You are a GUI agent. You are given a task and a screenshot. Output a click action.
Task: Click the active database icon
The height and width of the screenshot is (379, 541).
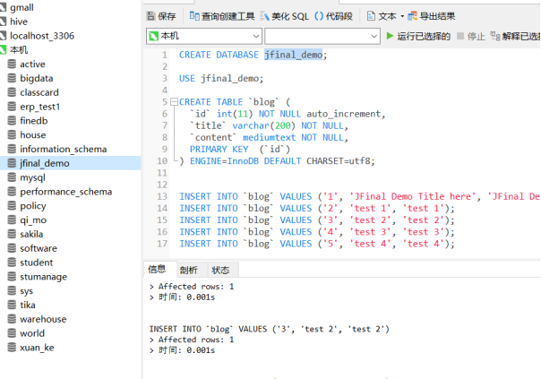(12, 64)
